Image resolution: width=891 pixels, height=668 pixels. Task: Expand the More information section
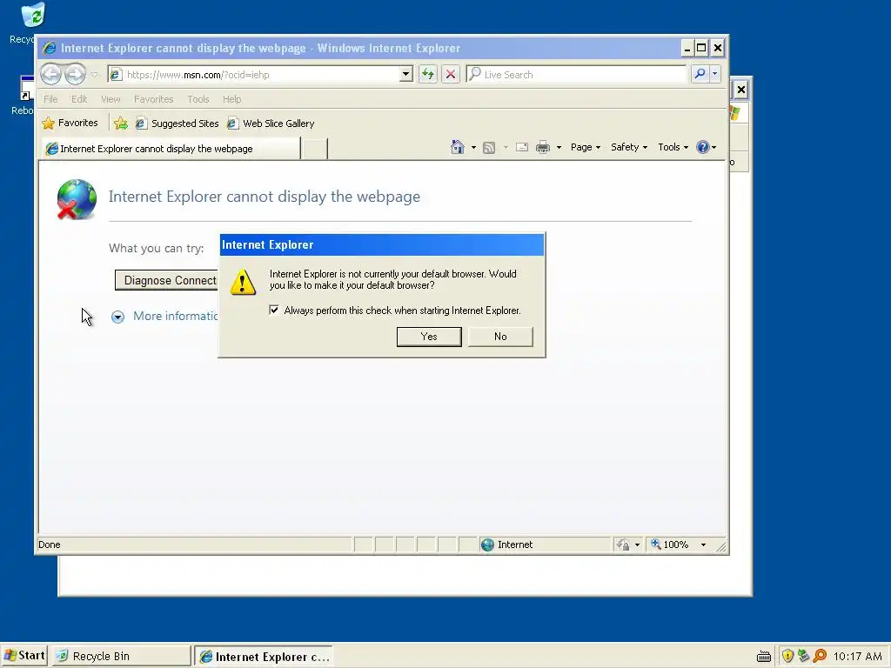[164, 317]
